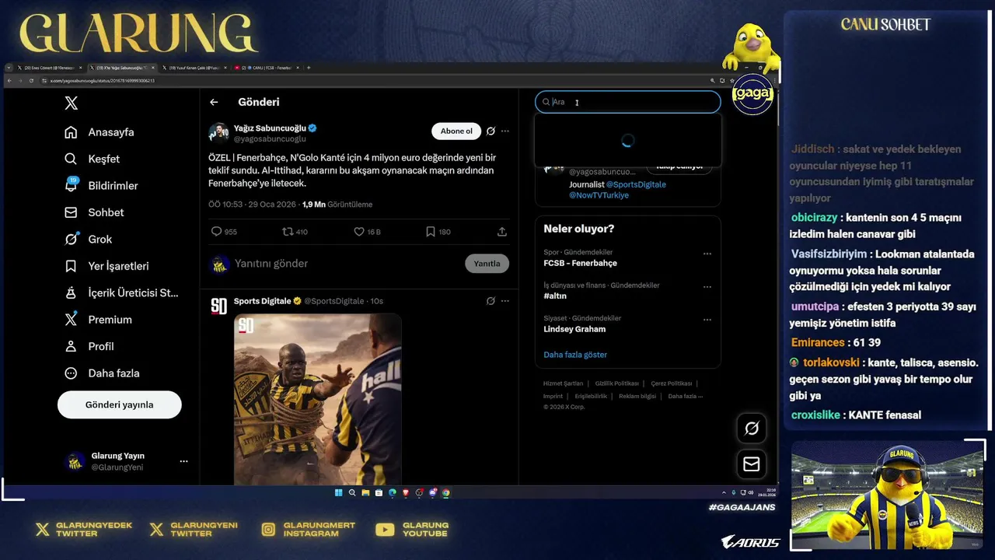Screen dimensions: 995x560
Task: Click Daha fazla göster link
Action: tap(575, 355)
